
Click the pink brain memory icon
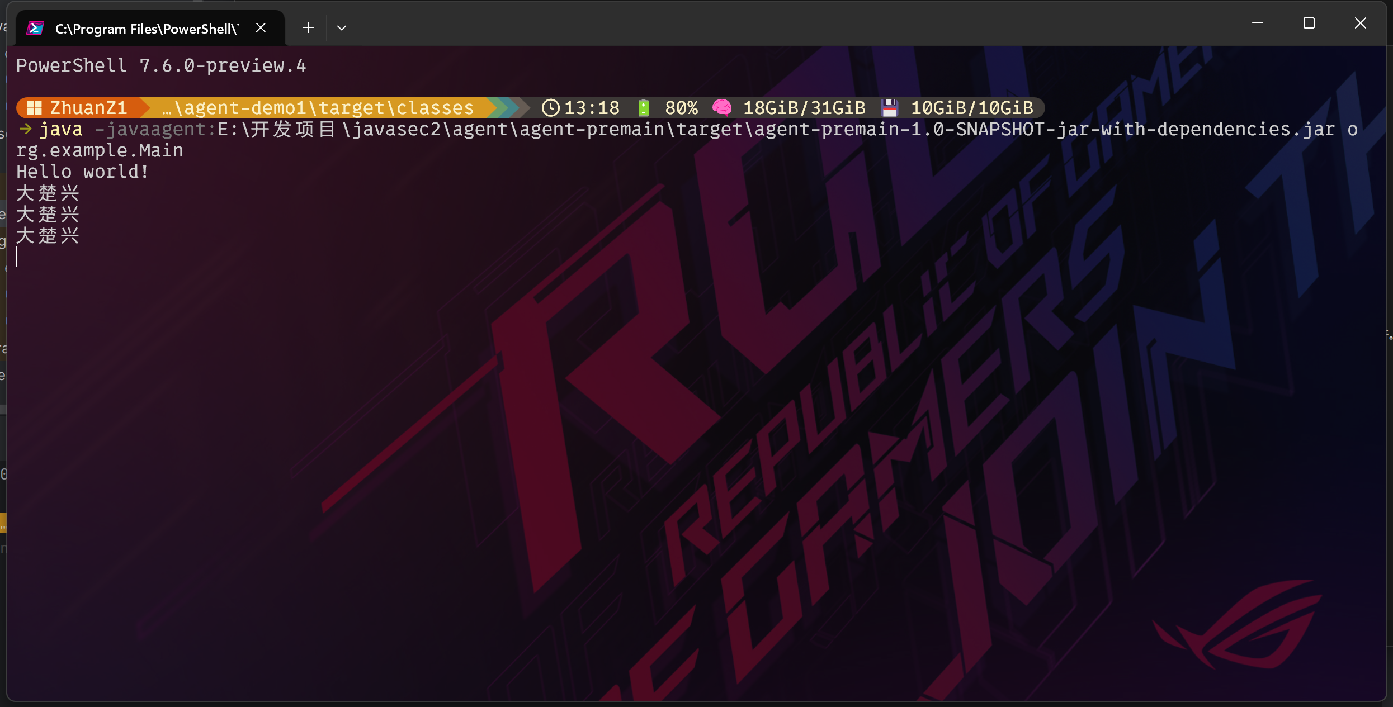[x=722, y=107]
